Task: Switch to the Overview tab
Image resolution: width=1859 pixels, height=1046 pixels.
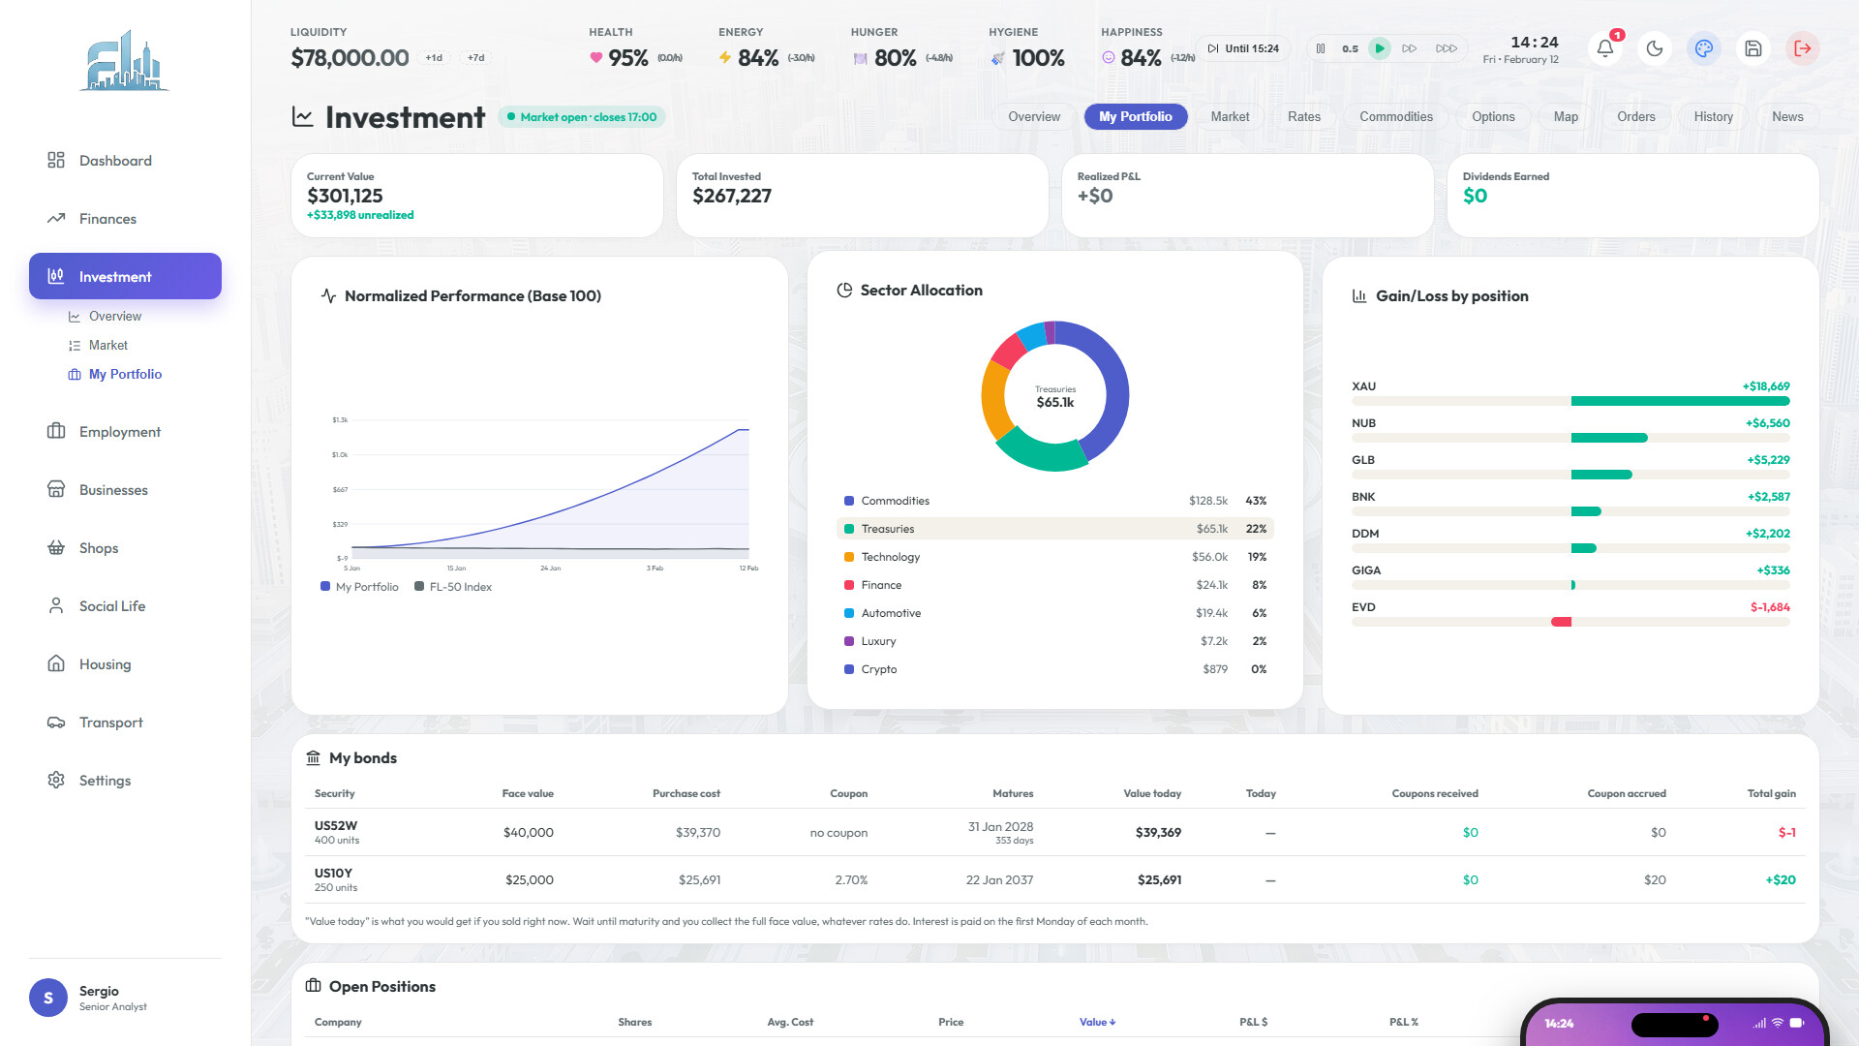Action: tap(1034, 117)
